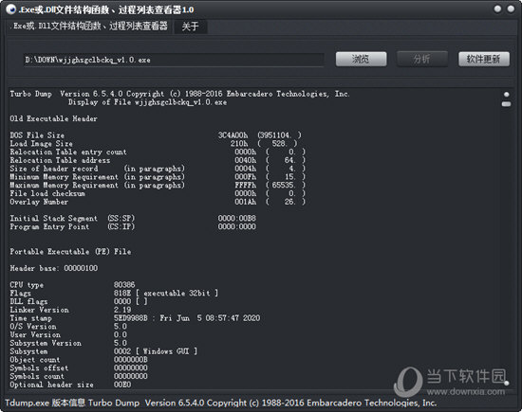Viewport: 522px width, 412px height.
Task: Click the 'Overlay Number' row
Action: pyautogui.click(x=158, y=202)
